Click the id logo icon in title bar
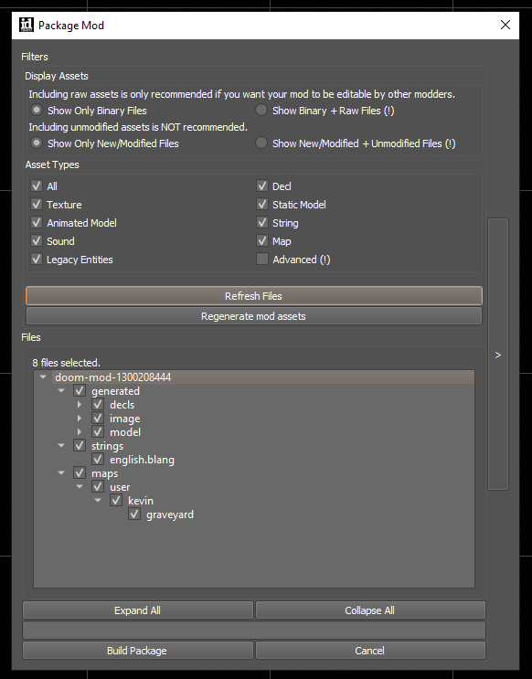Viewport: 532px width, 679px height. 27,25
